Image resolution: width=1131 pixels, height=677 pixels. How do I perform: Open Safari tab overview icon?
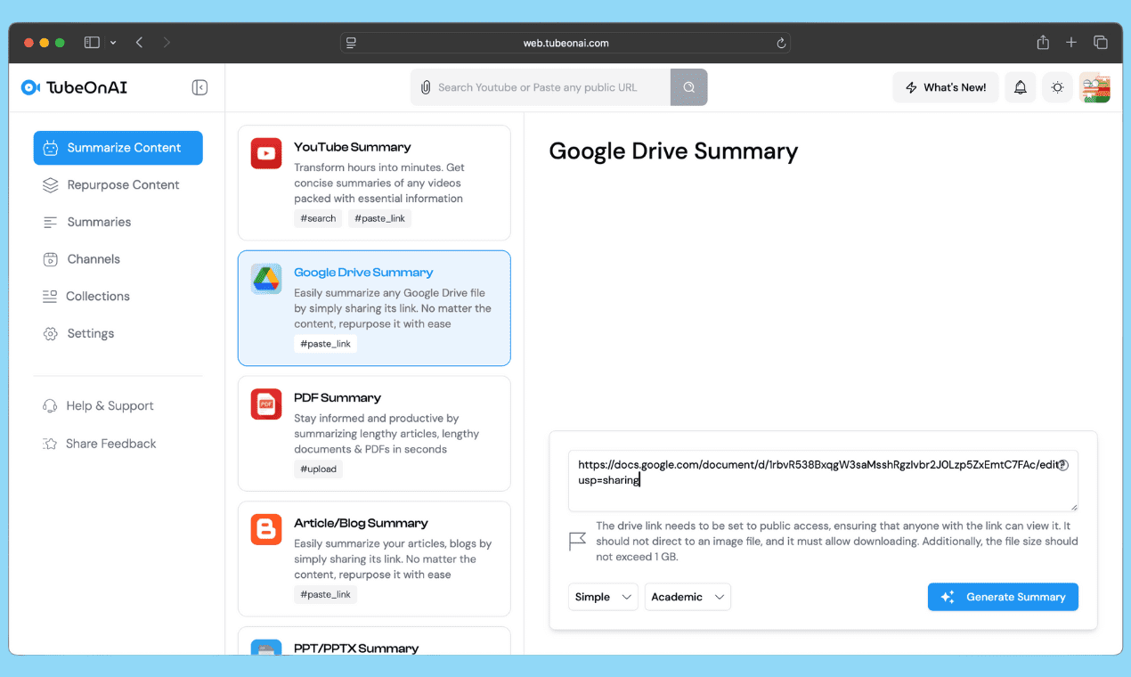tap(1101, 43)
